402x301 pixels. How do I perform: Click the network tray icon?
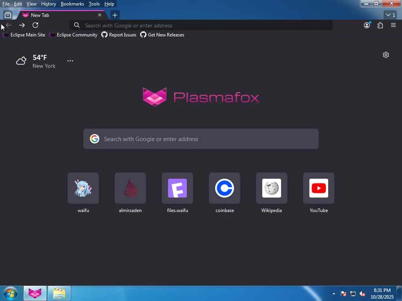pos(353,294)
